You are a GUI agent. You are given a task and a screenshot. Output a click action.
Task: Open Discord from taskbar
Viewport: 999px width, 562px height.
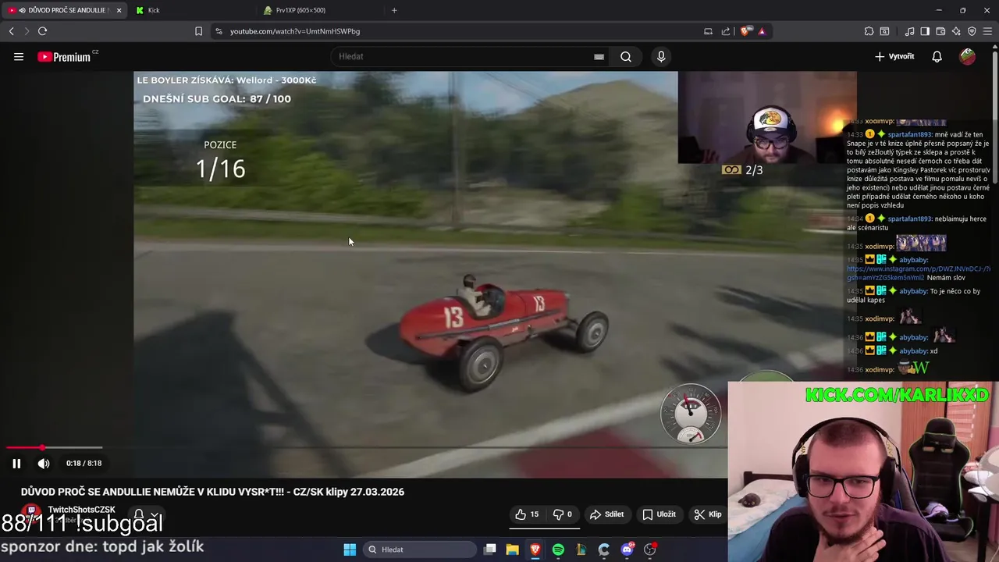tap(627, 550)
